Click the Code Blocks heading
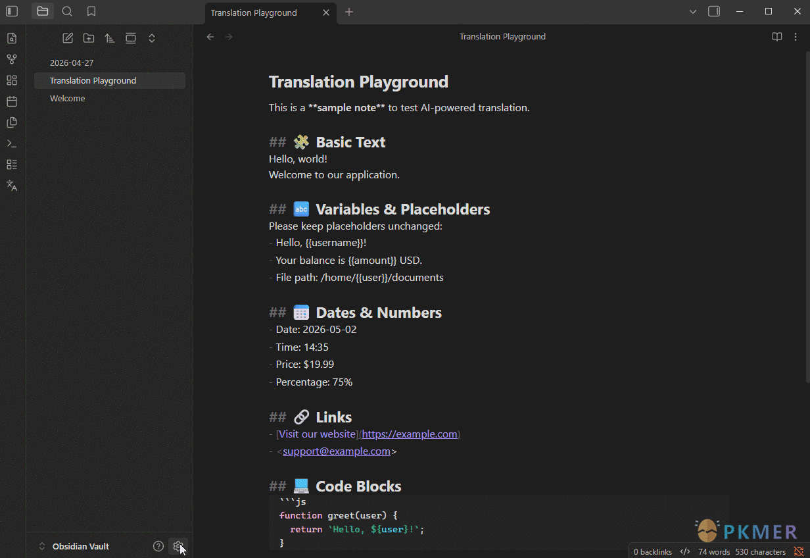This screenshot has width=810, height=558. point(358,486)
